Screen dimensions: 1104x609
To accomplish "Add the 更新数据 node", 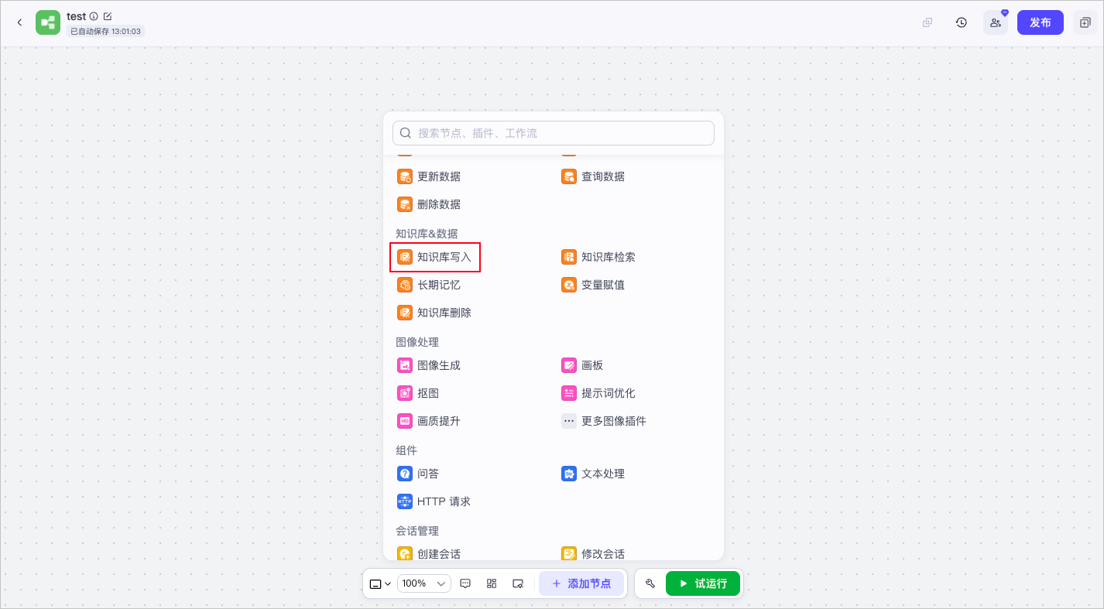I will click(x=430, y=176).
